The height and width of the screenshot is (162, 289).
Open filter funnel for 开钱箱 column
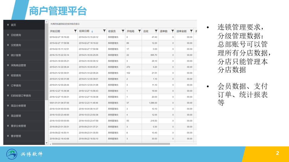tap(139, 31)
